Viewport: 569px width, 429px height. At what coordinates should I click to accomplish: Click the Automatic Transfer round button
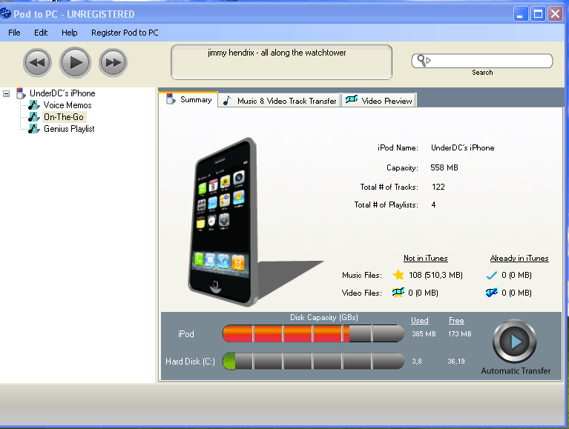click(515, 342)
